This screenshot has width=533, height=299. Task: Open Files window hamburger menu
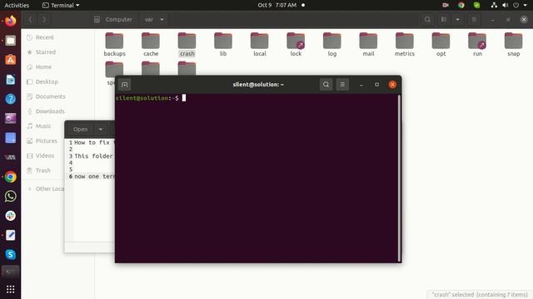point(474,20)
